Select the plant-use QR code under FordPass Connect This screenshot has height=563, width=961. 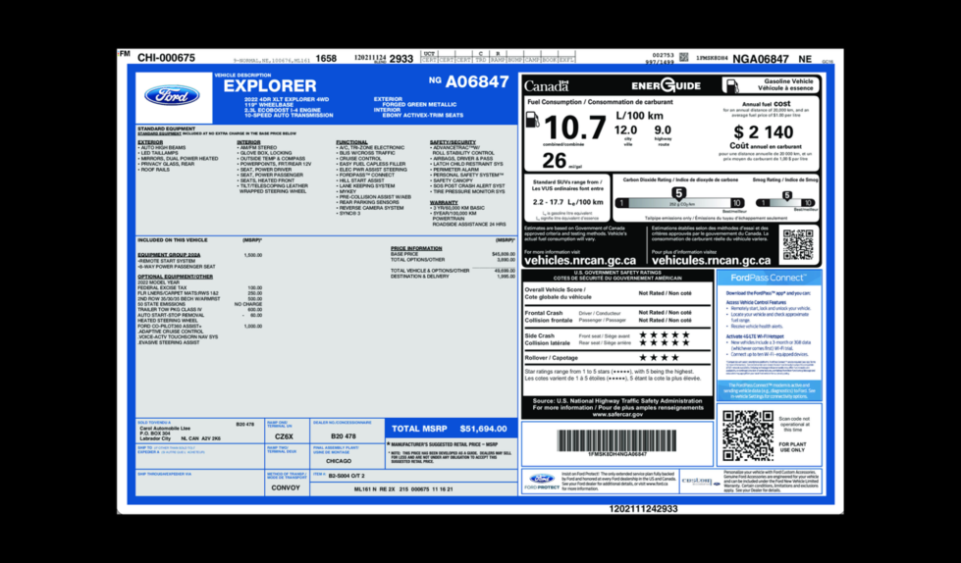click(748, 435)
